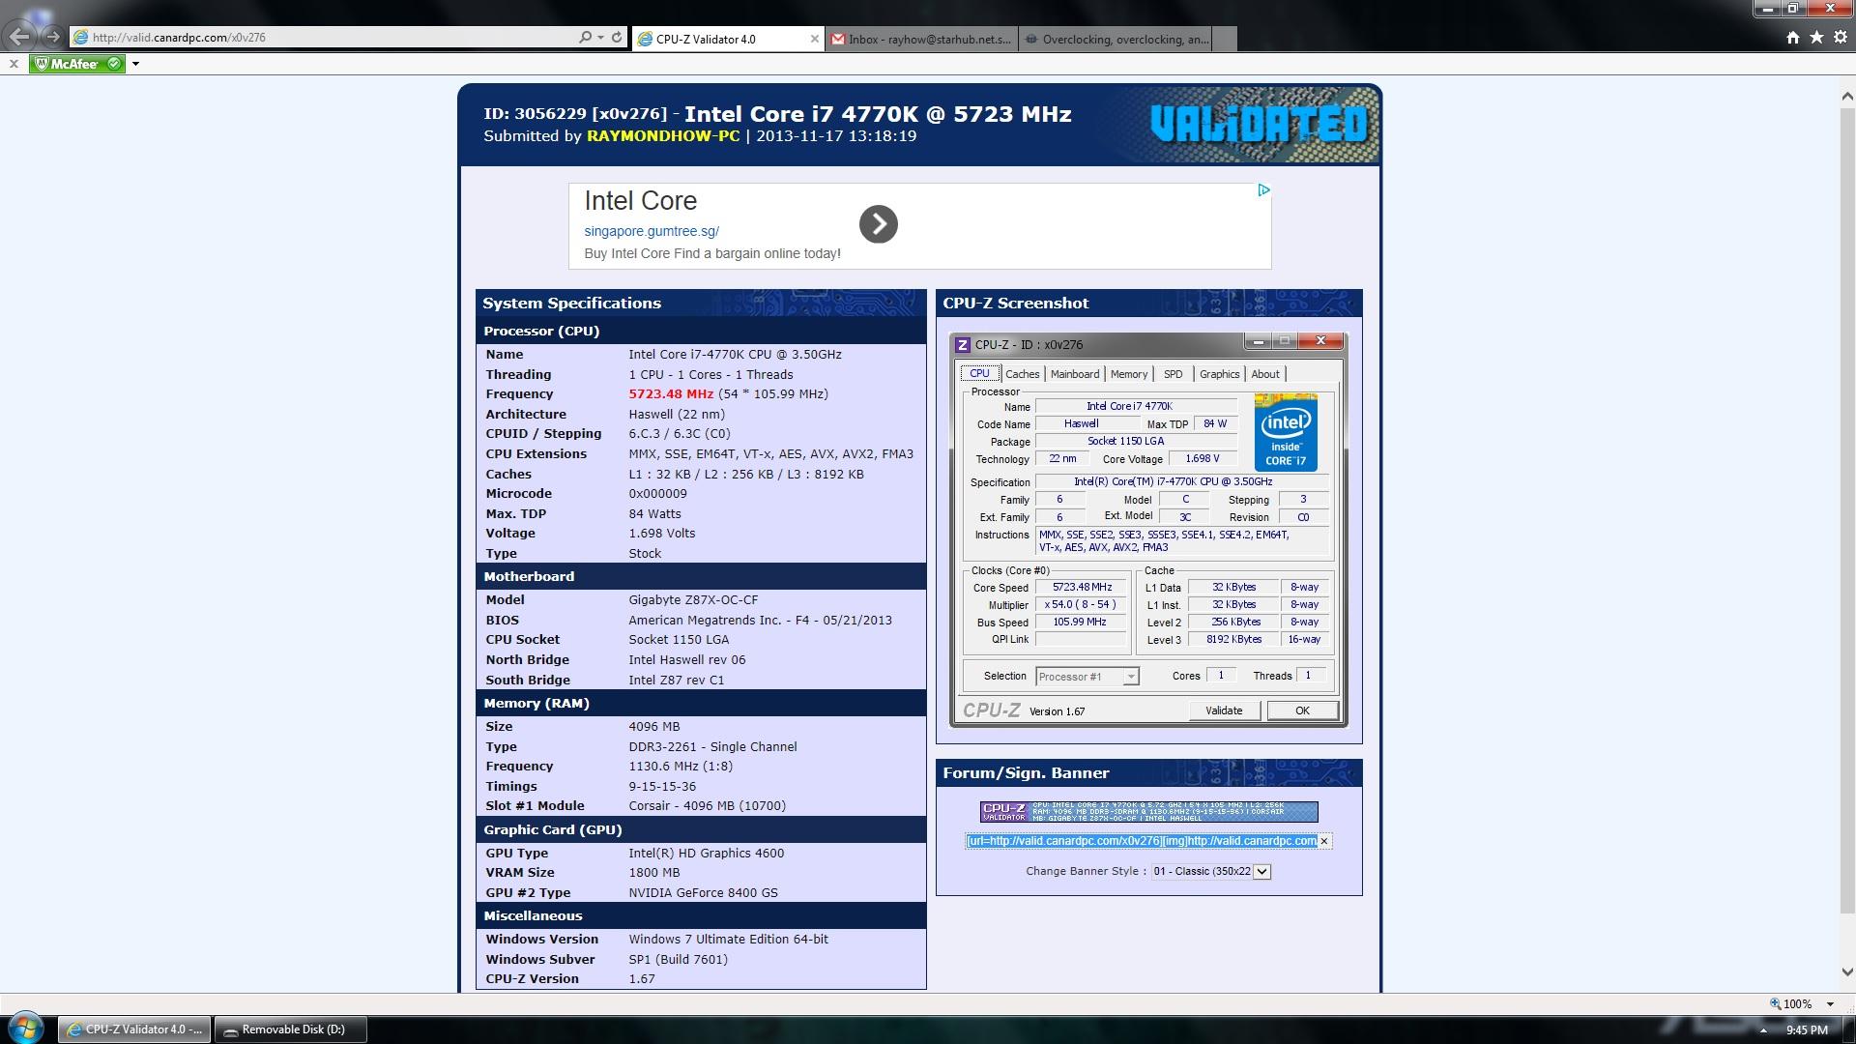Screen dimensions: 1856x1044
Task: Click the 'Intel Z87 rev C1' South Bridge value
Action: [x=677, y=681]
